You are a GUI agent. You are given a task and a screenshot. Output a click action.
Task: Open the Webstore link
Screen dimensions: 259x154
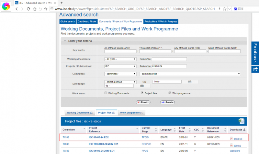(x=235, y=151)
